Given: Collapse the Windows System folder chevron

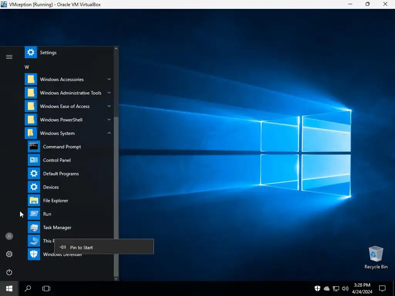Looking at the screenshot, I should click(x=109, y=133).
